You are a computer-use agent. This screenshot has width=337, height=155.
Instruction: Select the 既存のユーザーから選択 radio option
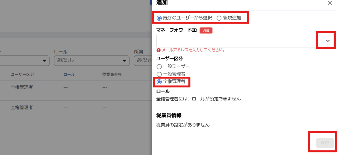159,18
